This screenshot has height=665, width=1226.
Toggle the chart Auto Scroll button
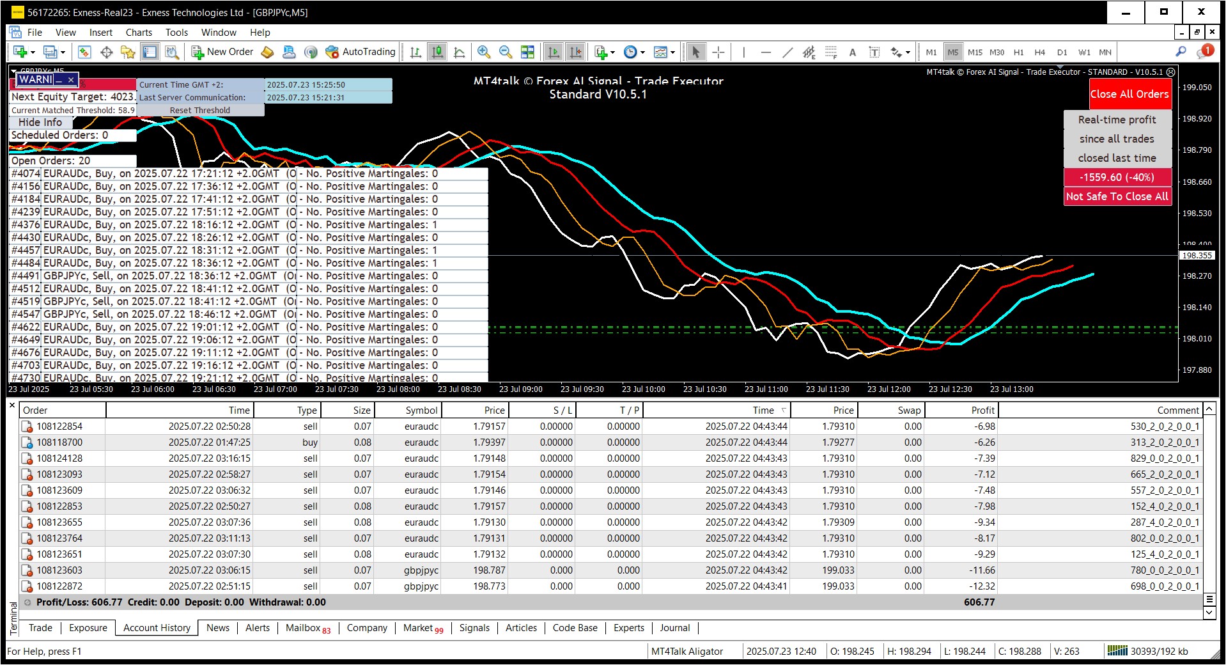coord(554,52)
